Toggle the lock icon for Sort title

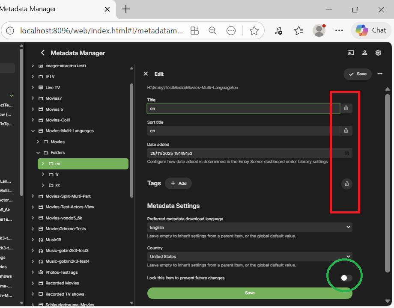coord(346,130)
